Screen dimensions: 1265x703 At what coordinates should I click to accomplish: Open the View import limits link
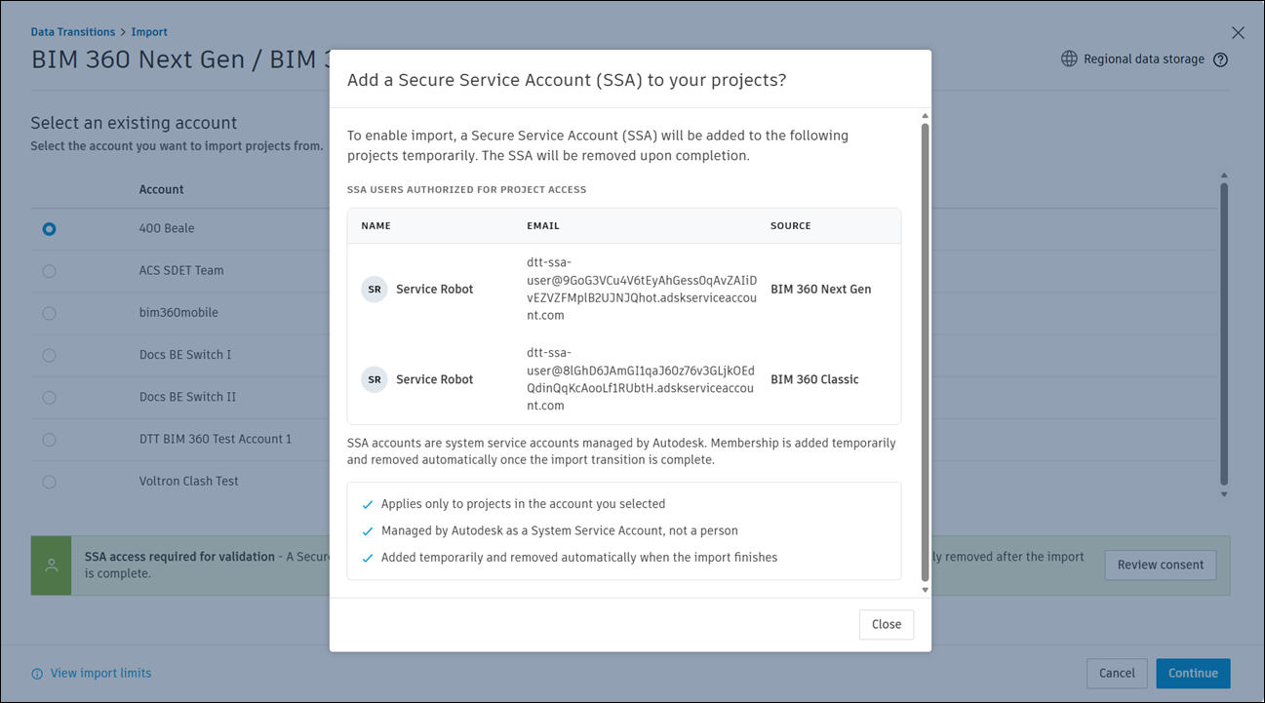point(100,673)
